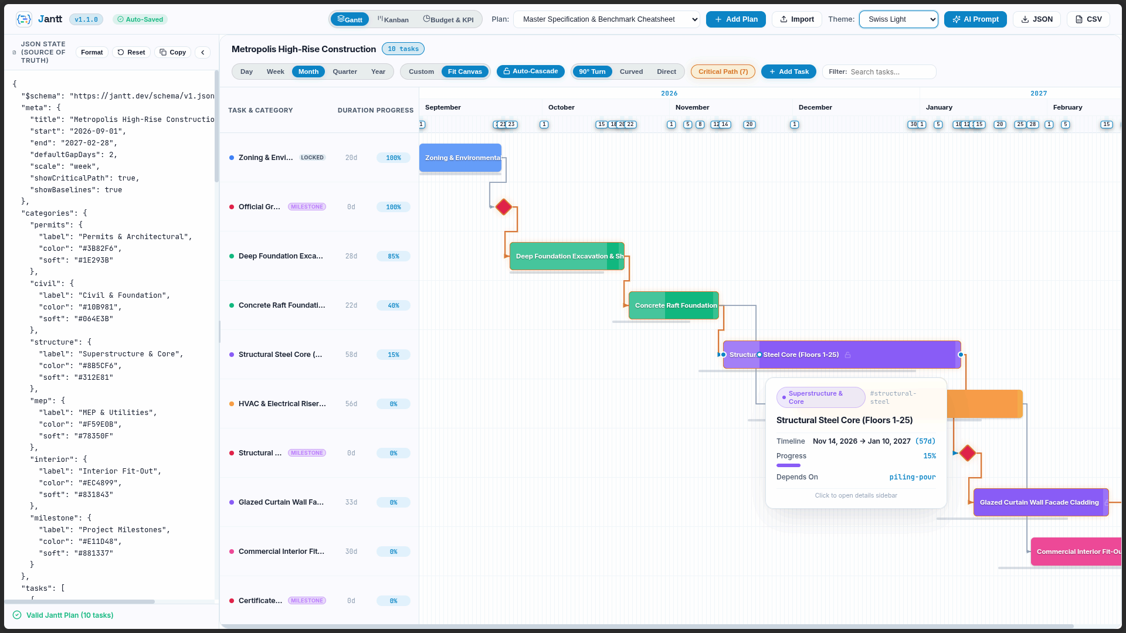The width and height of the screenshot is (1126, 633).
Task: Select Month time scale
Action: click(x=308, y=72)
